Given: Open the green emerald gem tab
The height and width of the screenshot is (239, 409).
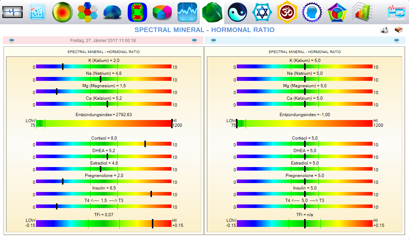Looking at the screenshot, I should point(212,12).
